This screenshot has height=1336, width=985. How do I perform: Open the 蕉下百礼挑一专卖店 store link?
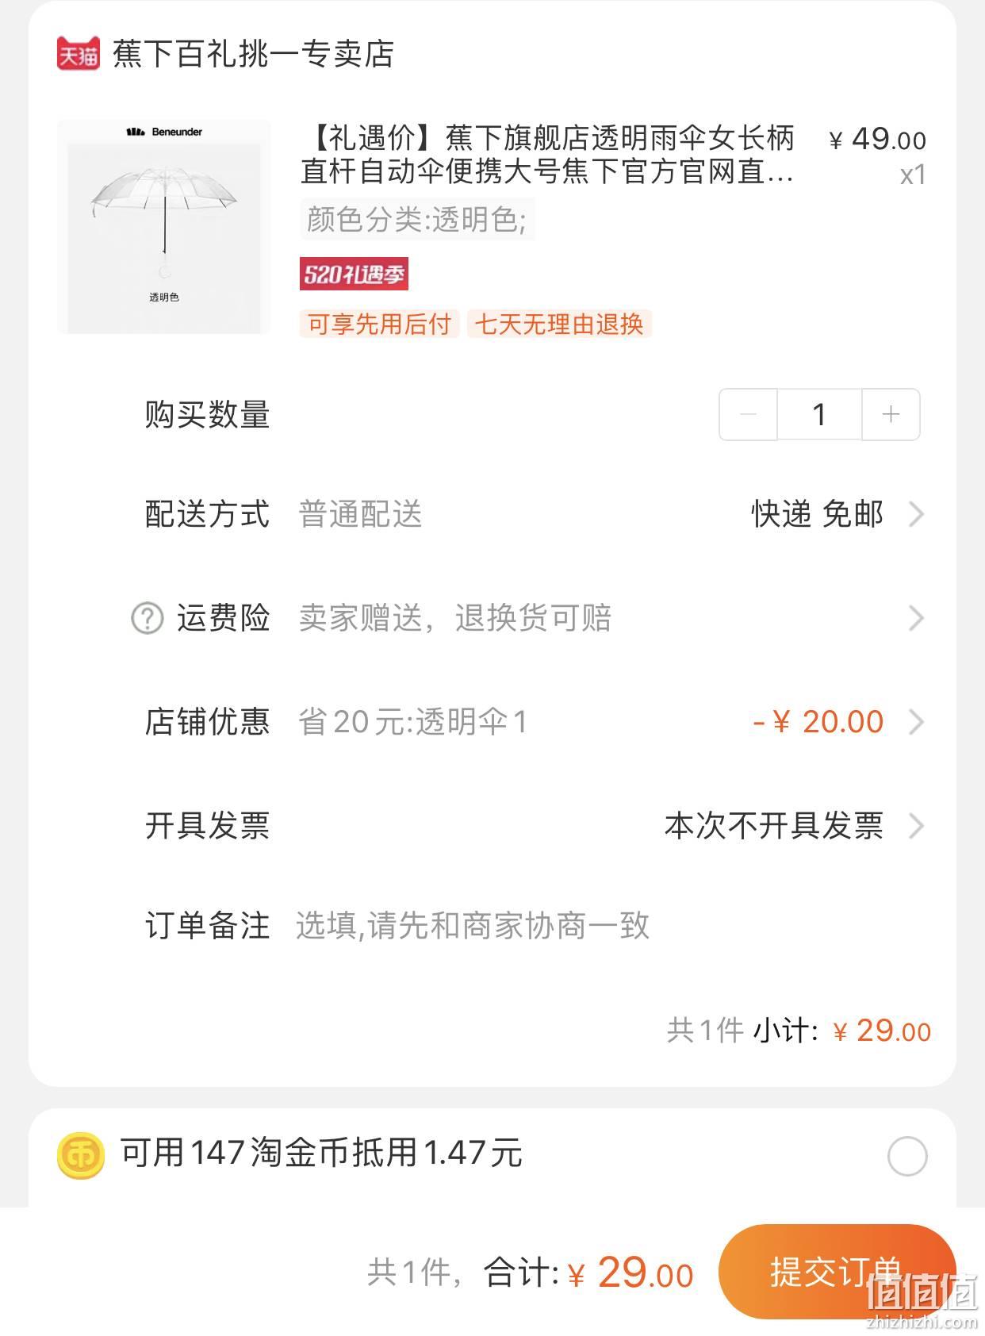(x=254, y=54)
